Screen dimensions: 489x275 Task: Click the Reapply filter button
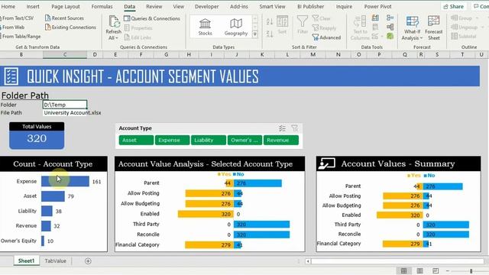(x=324, y=28)
